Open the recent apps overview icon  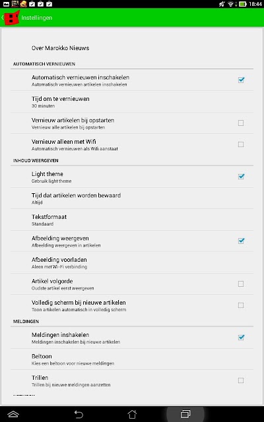click(185, 413)
